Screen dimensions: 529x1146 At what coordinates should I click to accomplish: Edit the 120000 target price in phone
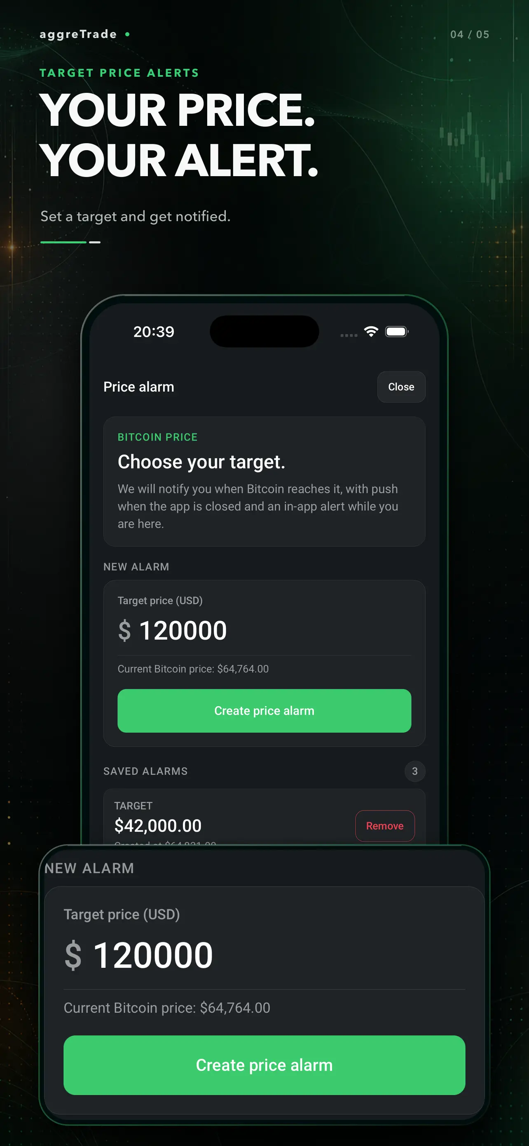click(x=183, y=630)
